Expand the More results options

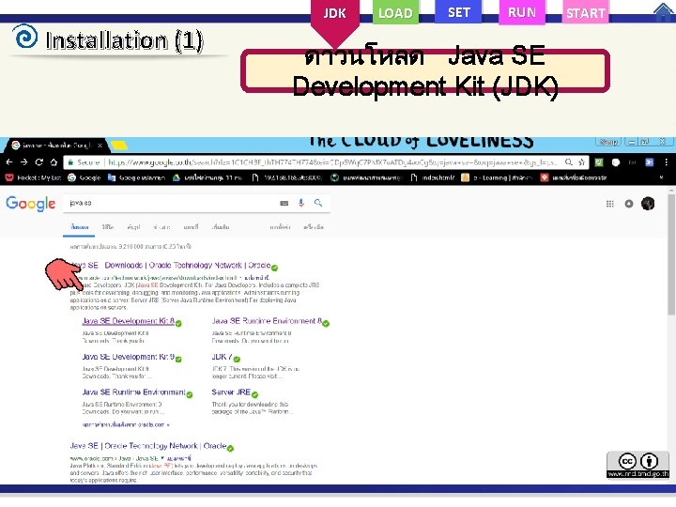221,227
